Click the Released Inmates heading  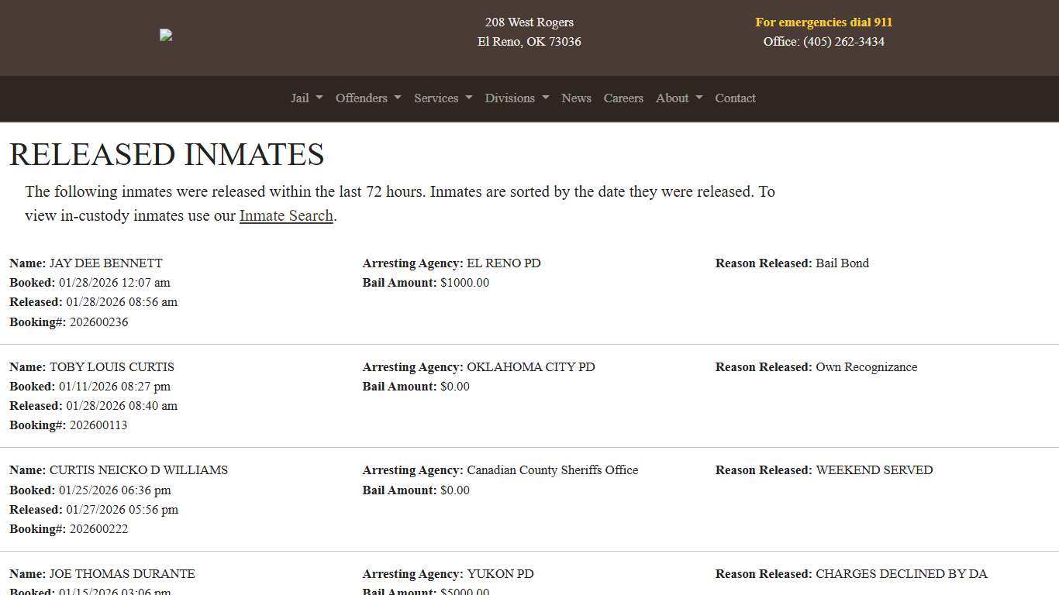click(167, 154)
